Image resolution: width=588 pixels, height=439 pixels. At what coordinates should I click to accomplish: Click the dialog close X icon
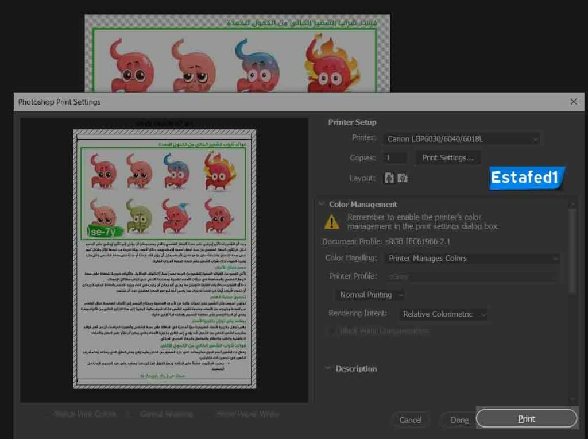[x=574, y=102]
